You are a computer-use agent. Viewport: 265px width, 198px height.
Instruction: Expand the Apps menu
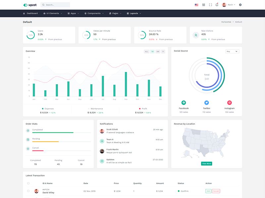(x=73, y=13)
